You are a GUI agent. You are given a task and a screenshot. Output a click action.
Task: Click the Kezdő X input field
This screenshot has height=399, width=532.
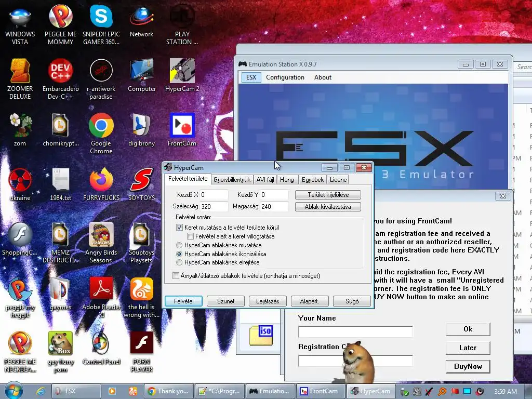coord(214,195)
